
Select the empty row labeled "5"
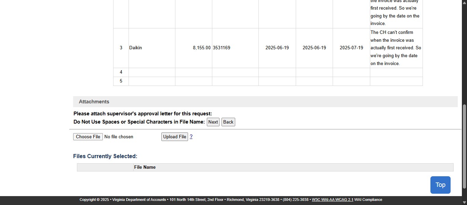(x=121, y=81)
